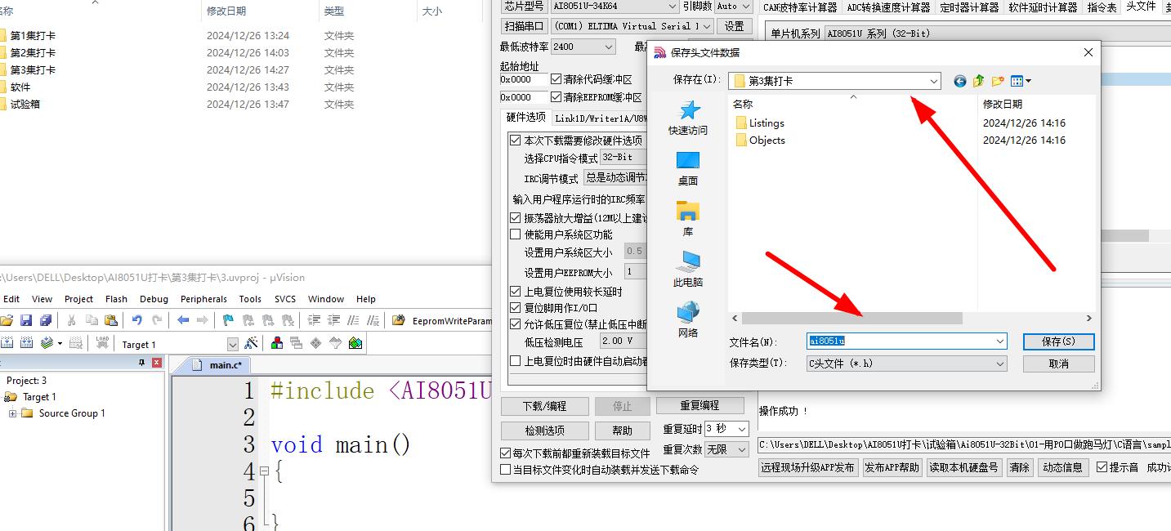Click the Find in Files icon

click(x=399, y=320)
